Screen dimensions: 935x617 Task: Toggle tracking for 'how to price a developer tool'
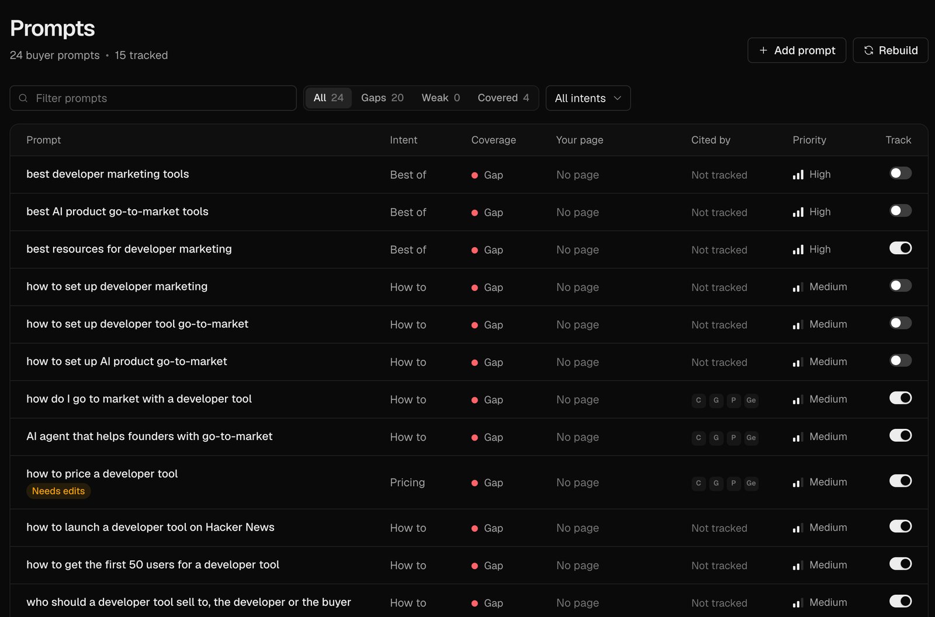[901, 481]
